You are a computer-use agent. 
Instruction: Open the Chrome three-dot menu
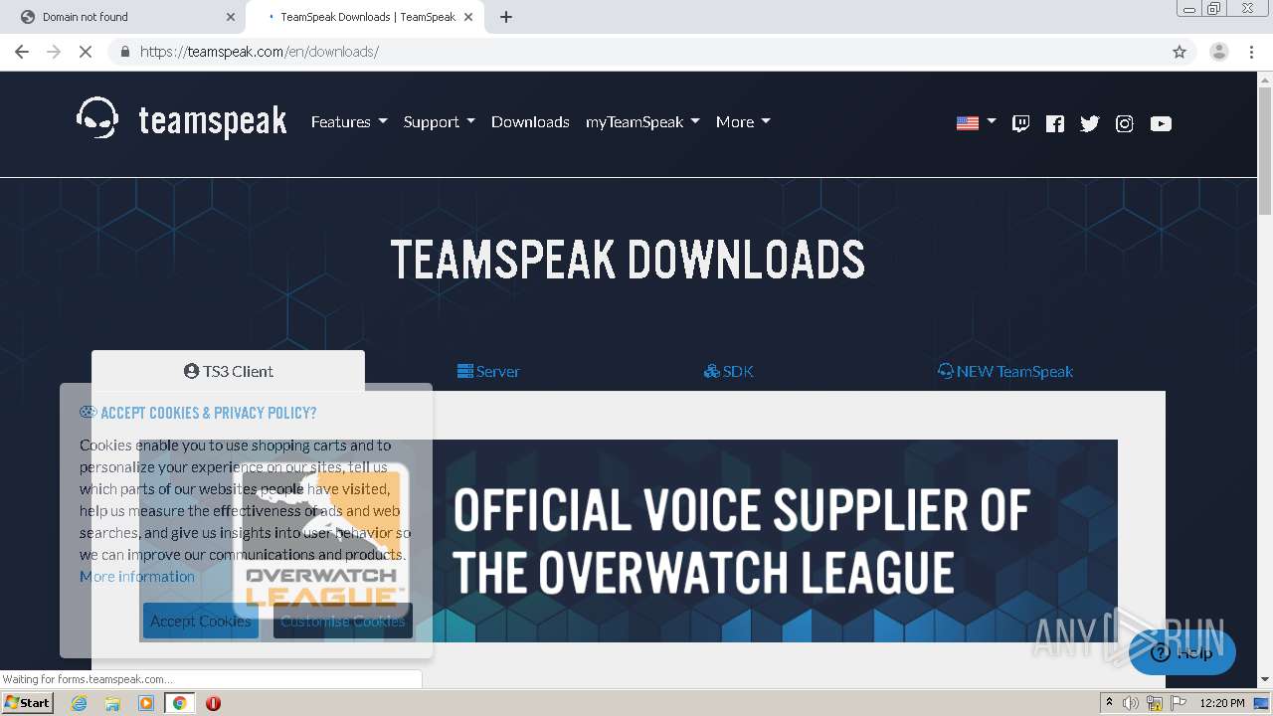1251,52
